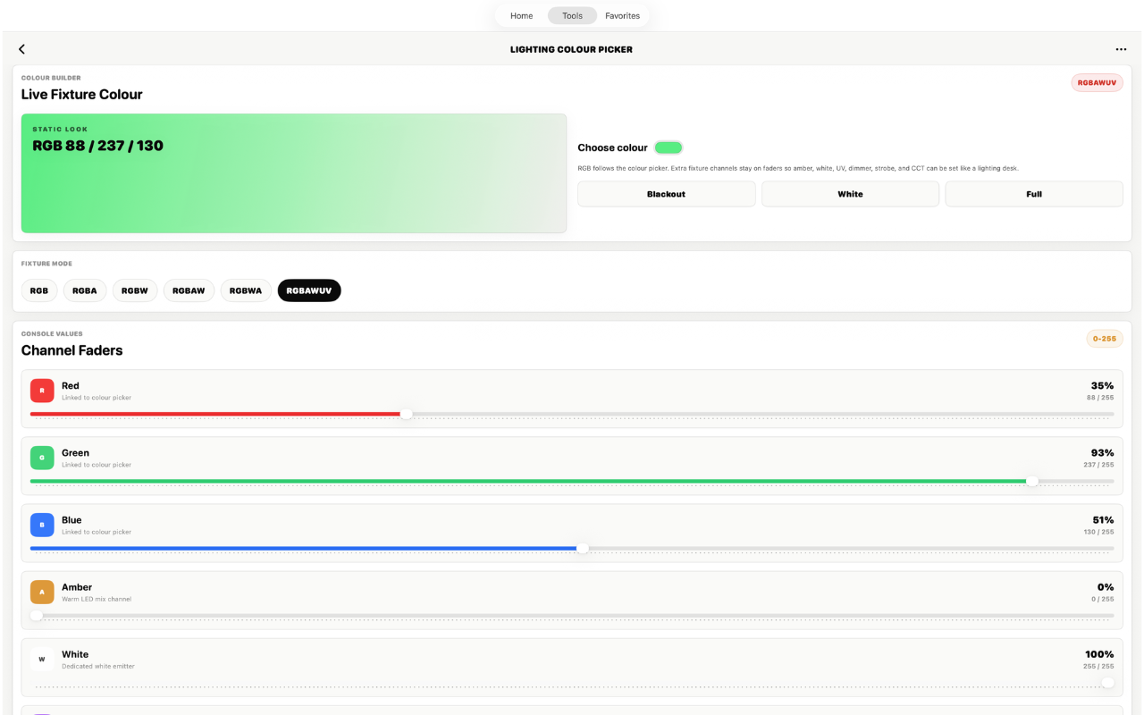The height and width of the screenshot is (715, 1144).
Task: Click the blue B channel icon
Action: coord(42,525)
